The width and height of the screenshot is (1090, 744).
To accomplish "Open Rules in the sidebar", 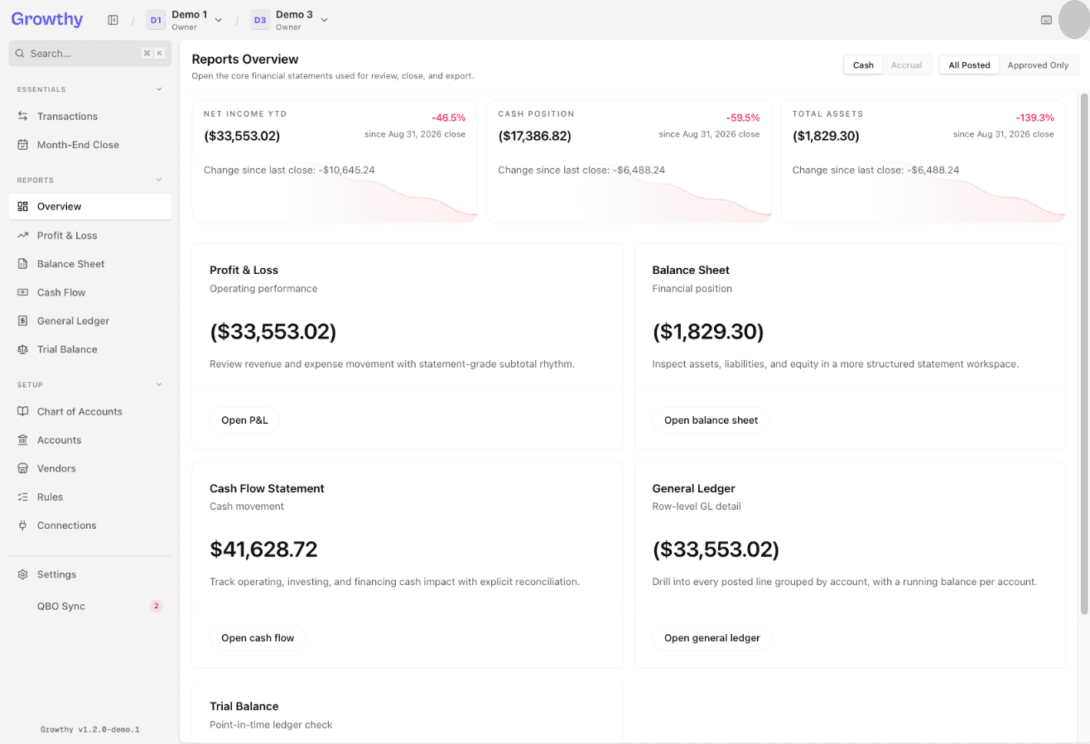I will point(89,497).
